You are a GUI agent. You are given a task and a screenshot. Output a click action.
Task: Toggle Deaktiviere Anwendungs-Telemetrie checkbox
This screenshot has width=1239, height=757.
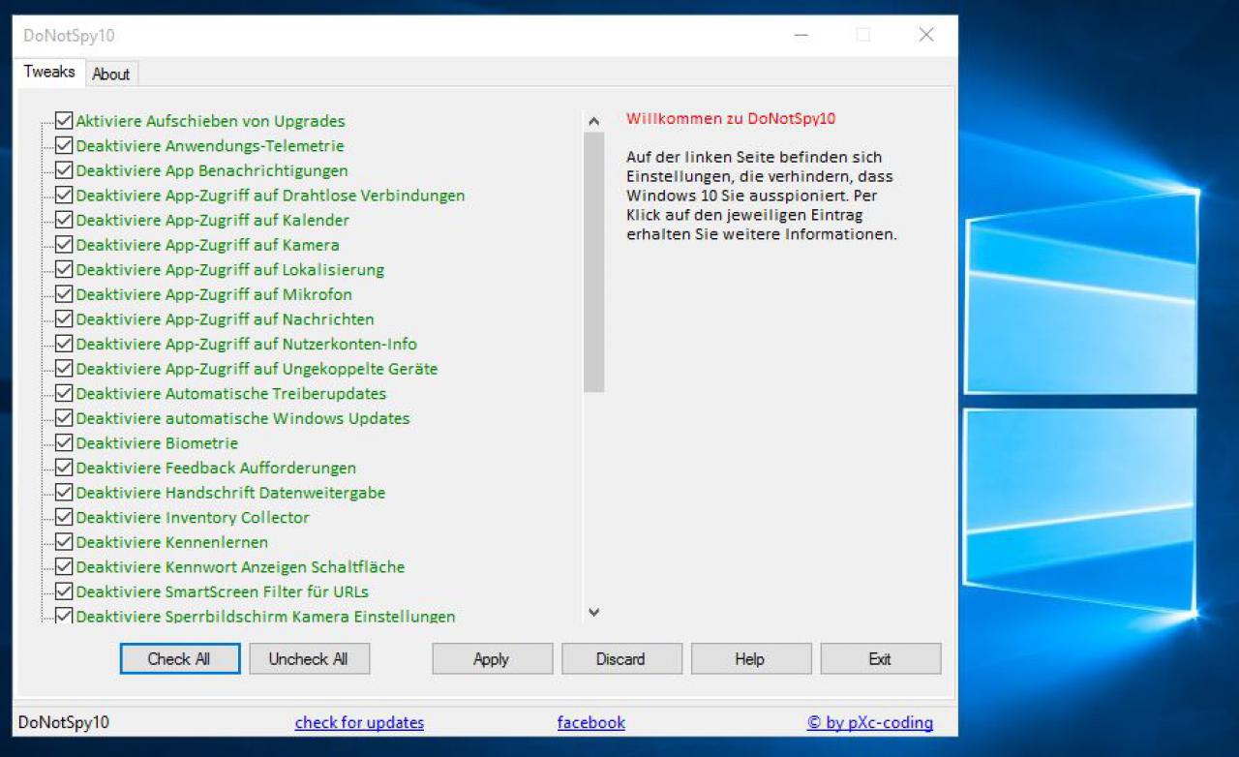click(64, 146)
